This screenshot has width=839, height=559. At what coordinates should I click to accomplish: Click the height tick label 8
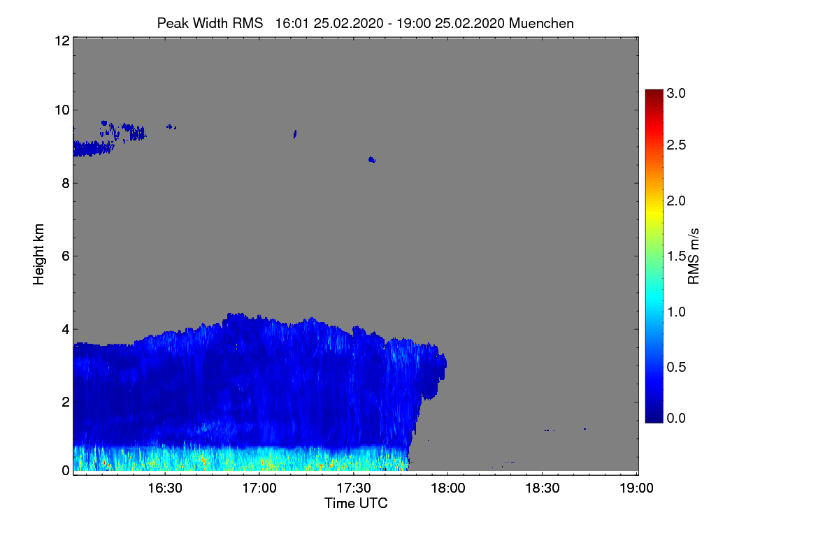point(66,183)
